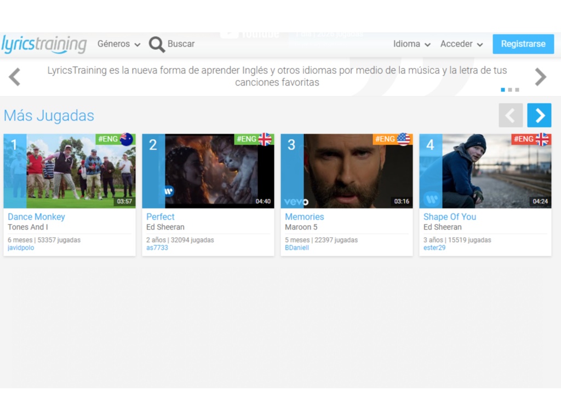This screenshot has height=420, width=561.
Task: Click the 03:57 duration label
Action: [124, 202]
